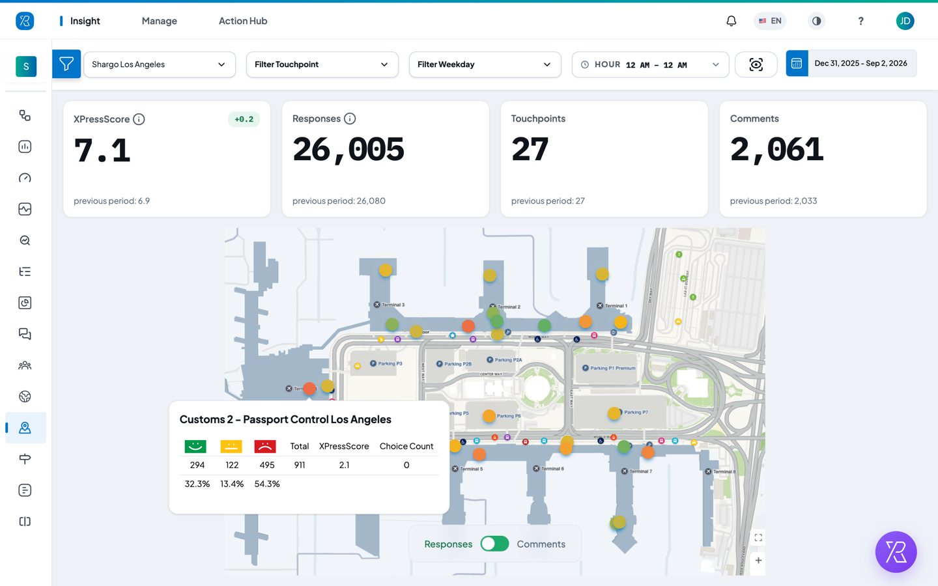The width and height of the screenshot is (938, 586).
Task: Expand the map to fullscreen
Action: click(x=758, y=538)
